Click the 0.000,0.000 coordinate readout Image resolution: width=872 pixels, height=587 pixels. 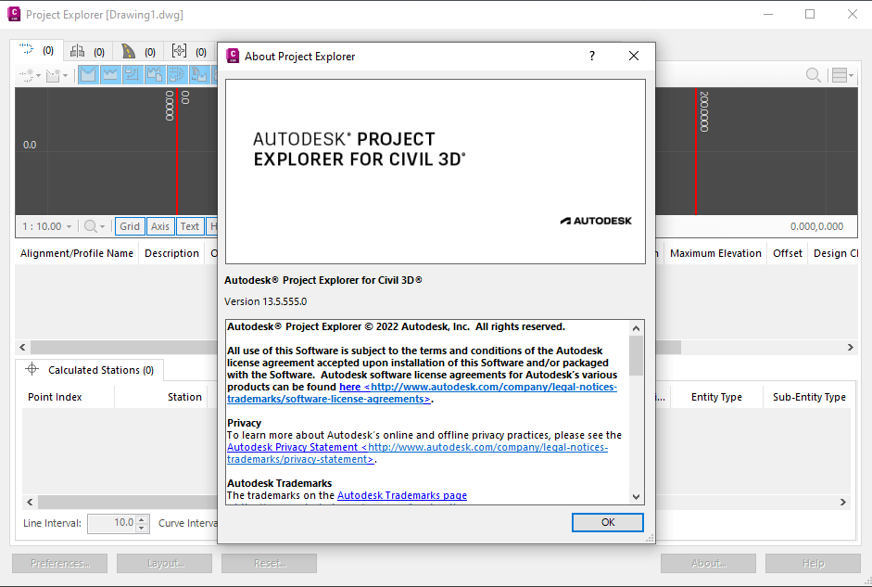[816, 226]
